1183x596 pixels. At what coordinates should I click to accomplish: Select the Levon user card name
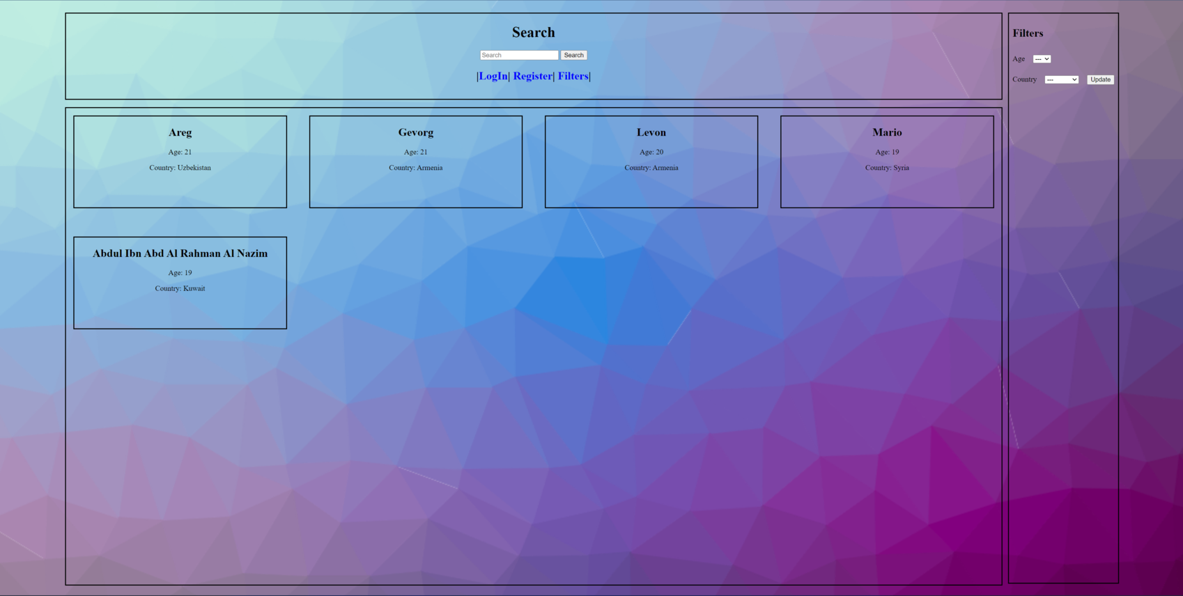(x=651, y=132)
